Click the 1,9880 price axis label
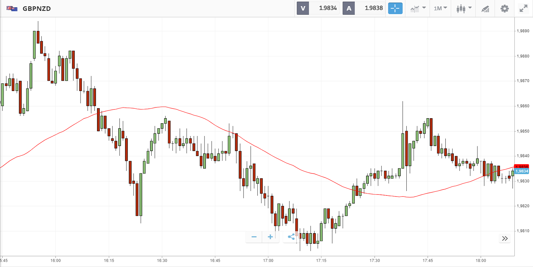Screen dimensions: 533x267 click(523, 56)
